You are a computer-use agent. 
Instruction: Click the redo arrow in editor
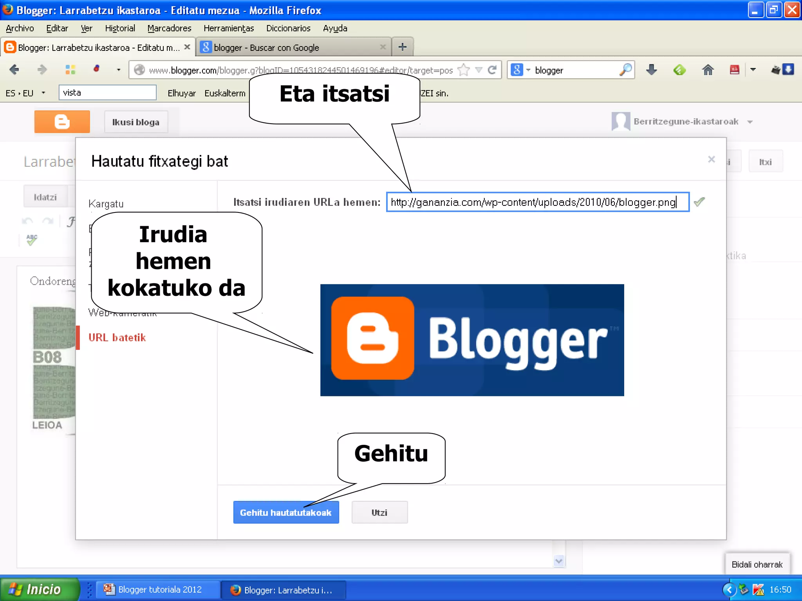tap(48, 221)
